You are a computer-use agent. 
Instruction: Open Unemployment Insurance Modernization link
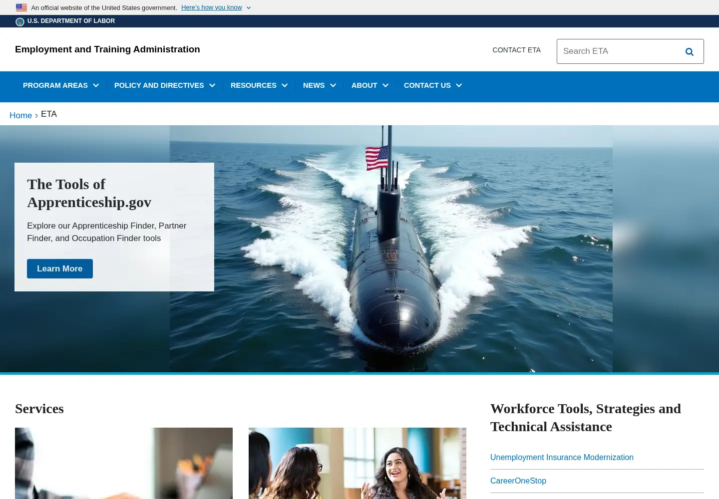(562, 457)
